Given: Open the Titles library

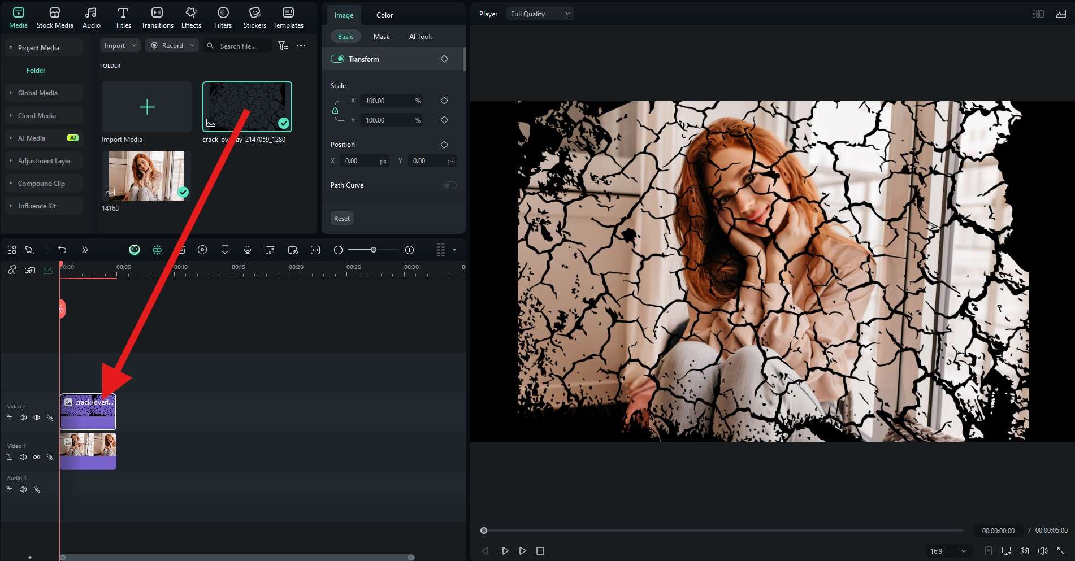Looking at the screenshot, I should click(123, 18).
